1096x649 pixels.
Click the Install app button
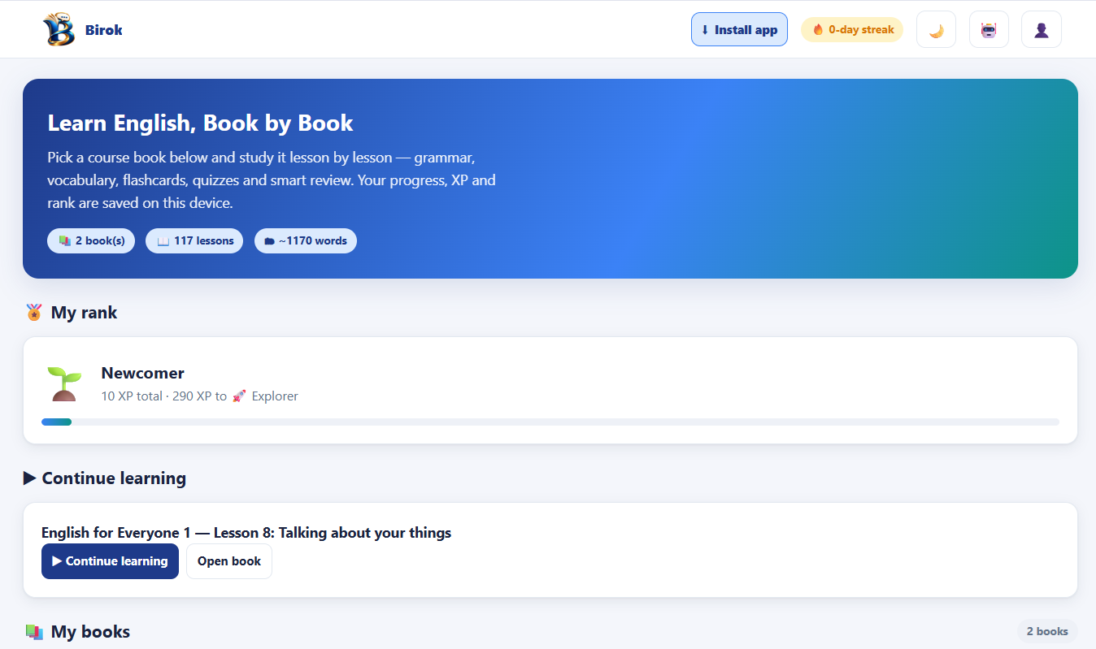click(x=739, y=30)
